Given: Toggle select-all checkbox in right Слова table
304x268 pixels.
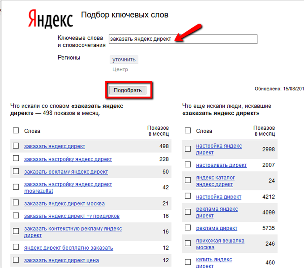Looking at the screenshot, I should tap(188, 131).
